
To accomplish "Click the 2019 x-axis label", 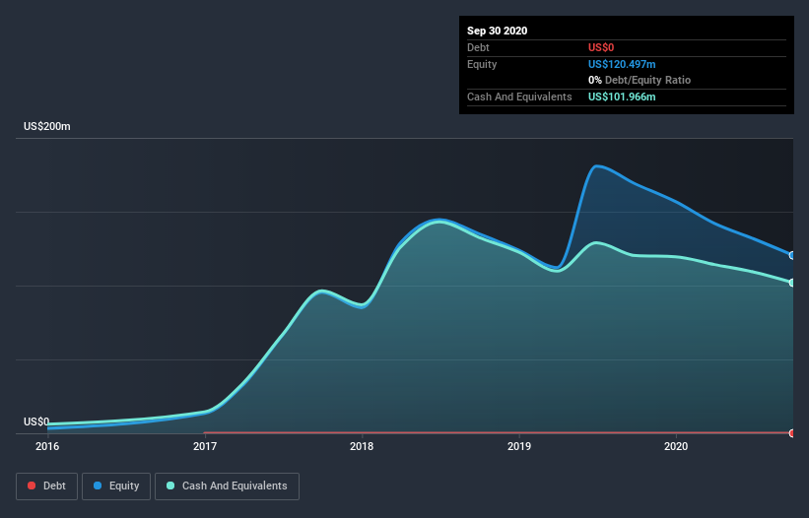I will pyautogui.click(x=519, y=446).
